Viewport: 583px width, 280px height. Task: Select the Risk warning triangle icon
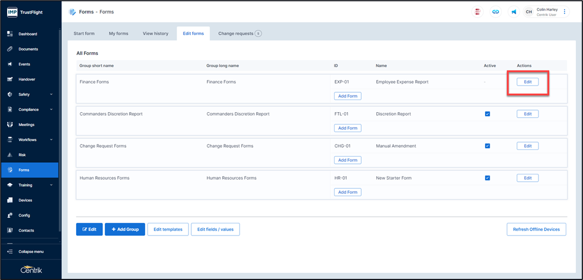(x=9, y=155)
